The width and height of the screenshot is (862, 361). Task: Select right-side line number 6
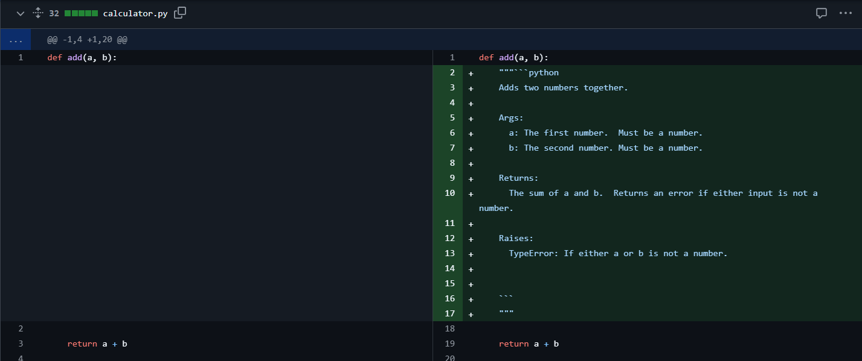coord(451,133)
